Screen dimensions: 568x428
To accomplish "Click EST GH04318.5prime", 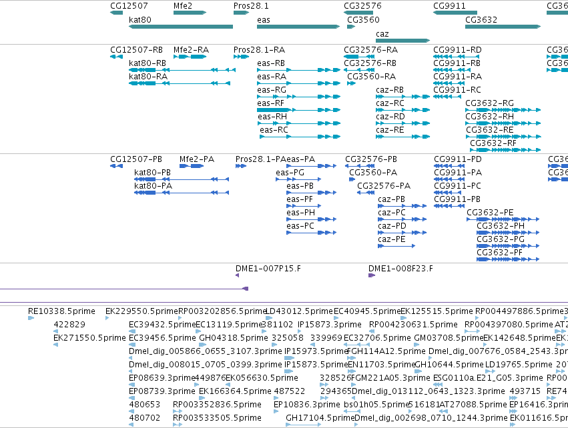I will [234, 338].
